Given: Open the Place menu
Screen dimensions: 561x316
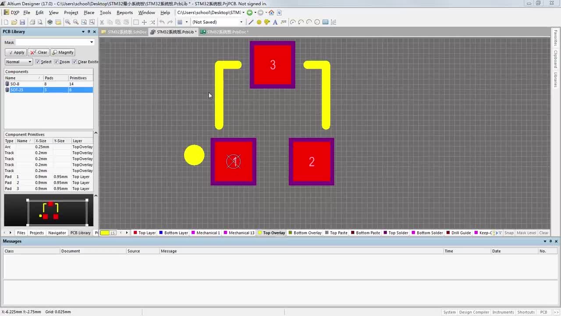Looking at the screenshot, I should 89,13.
